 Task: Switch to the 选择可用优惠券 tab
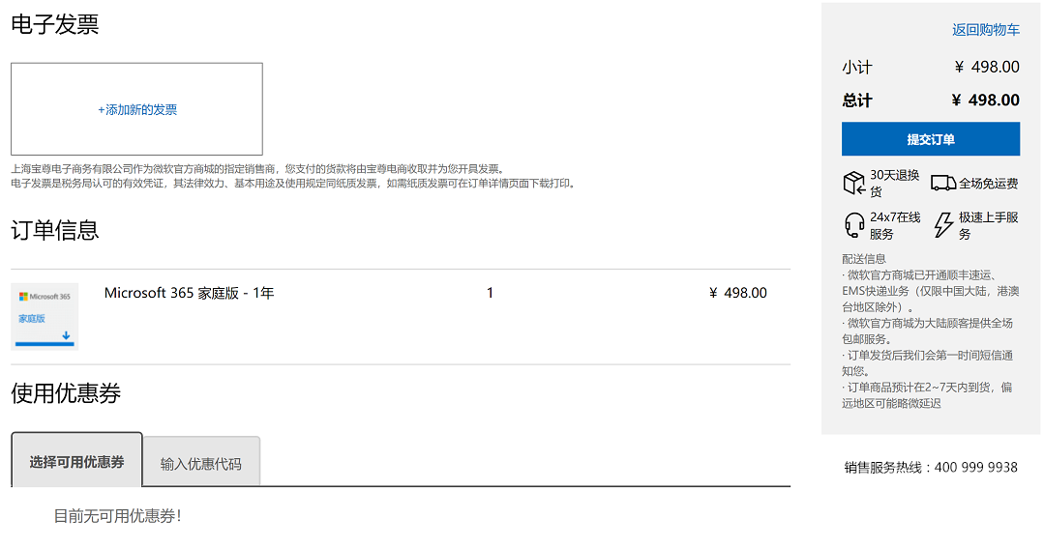(x=76, y=461)
